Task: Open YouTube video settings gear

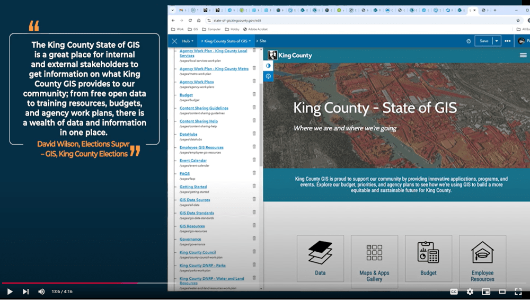Action: 470,292
